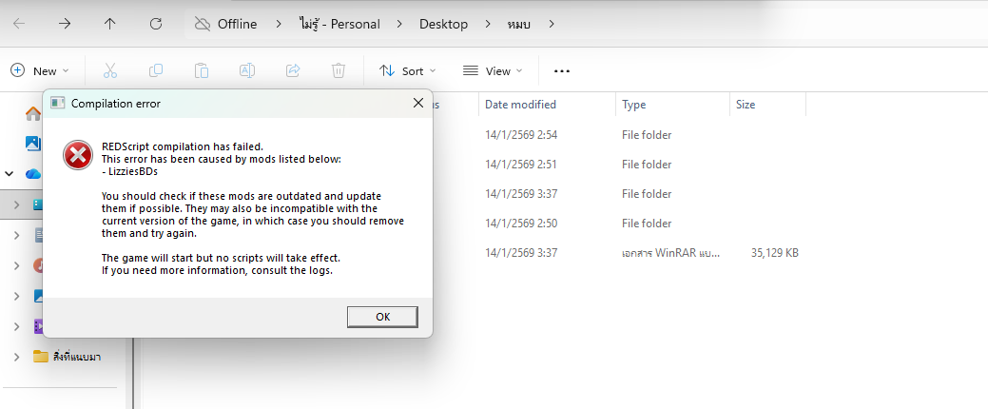Screen dimensions: 988x409
Task: Click the Paste clipboard icon
Action: pos(201,70)
